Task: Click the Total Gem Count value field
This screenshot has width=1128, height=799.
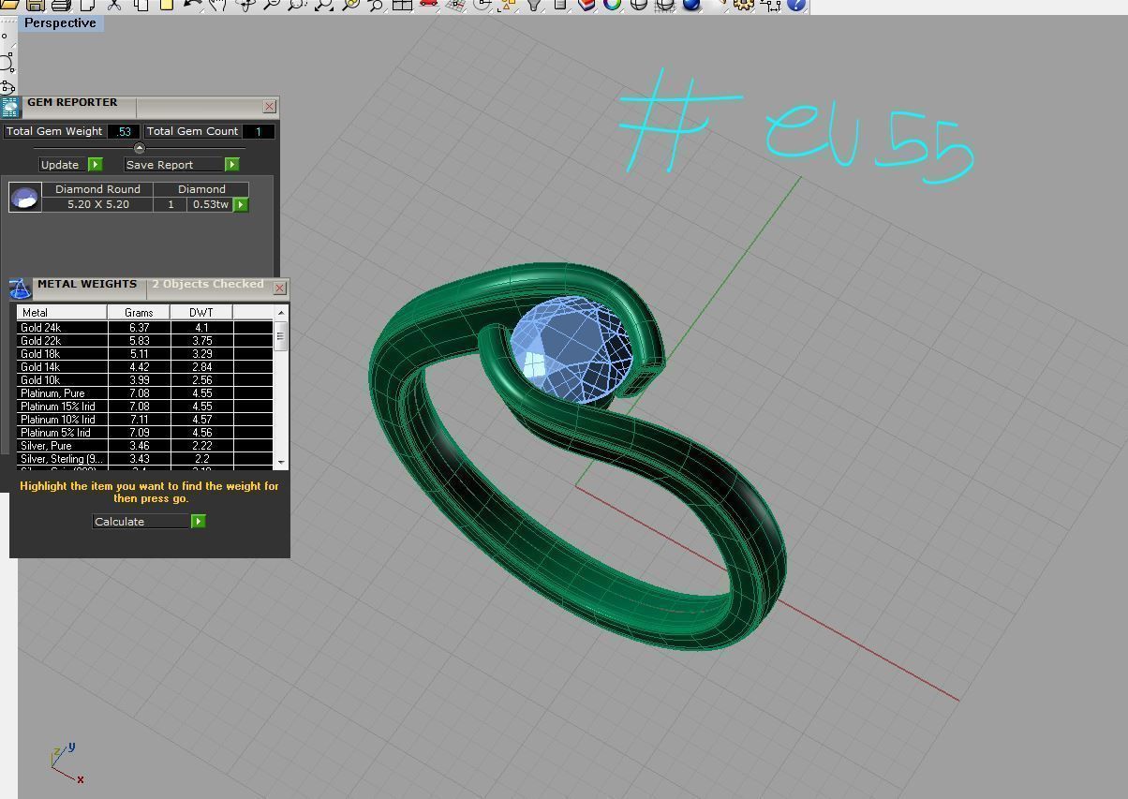Action: [x=259, y=132]
